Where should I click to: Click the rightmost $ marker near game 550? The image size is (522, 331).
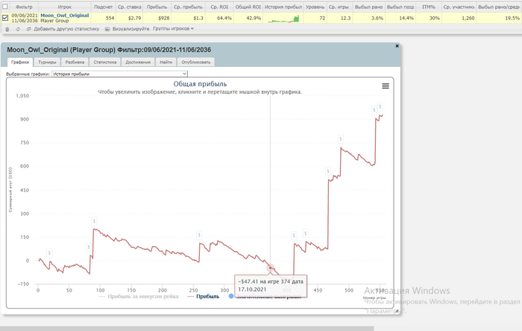tap(380, 107)
